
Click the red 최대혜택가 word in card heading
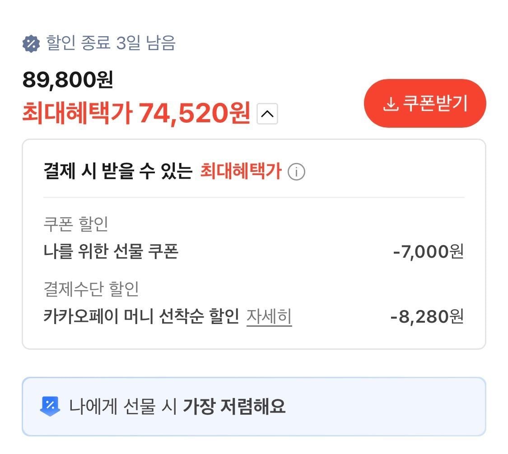241,172
